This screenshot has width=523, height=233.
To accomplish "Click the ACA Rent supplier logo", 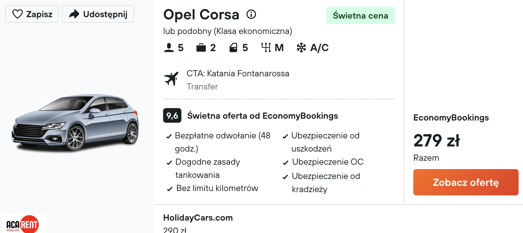I will (x=24, y=224).
